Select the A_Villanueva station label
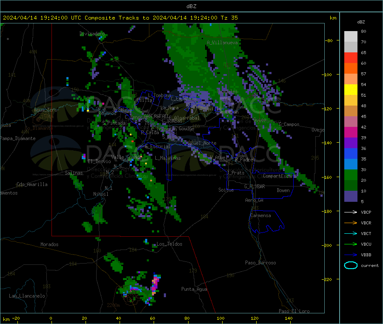The image size is (383, 324). [x=222, y=43]
